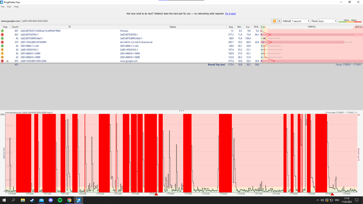Open the Help menu

[16, 7]
